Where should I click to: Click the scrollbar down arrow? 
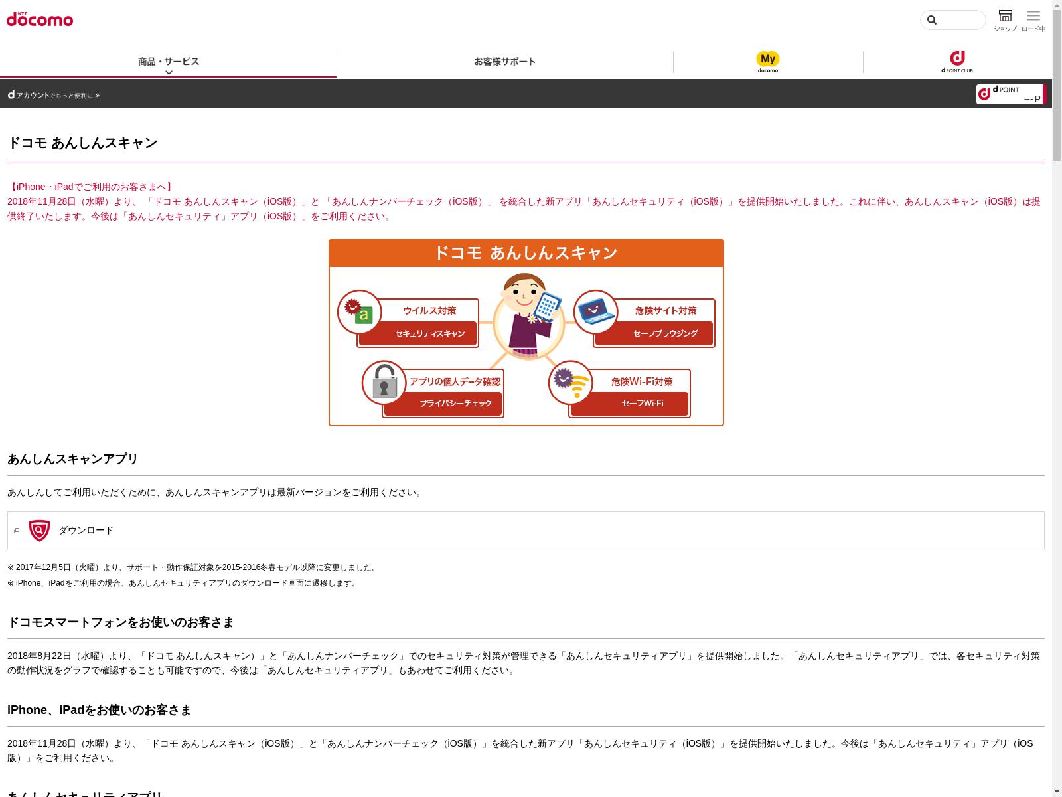pos(1057,792)
